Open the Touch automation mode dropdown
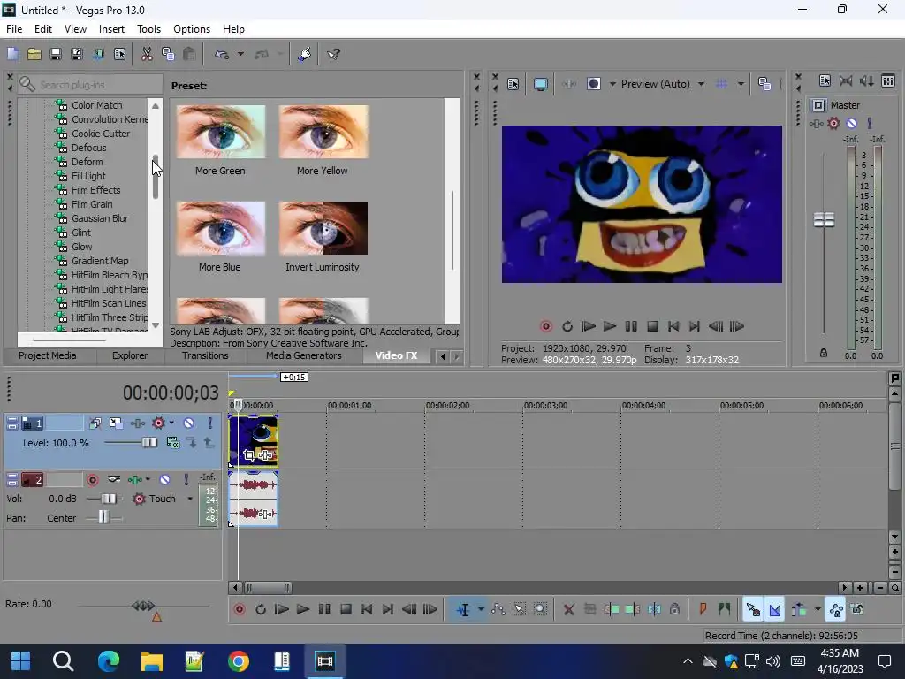Screen dimensions: 905x679 click(x=190, y=499)
